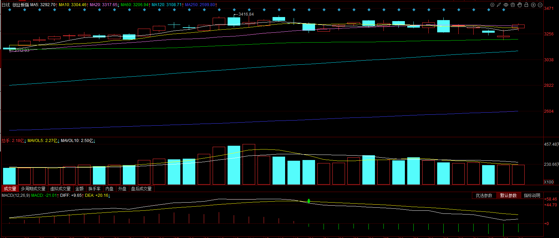Open chart settings gear icon
Image resolution: width=559 pixels, height=238 pixels.
(x=492, y=5)
